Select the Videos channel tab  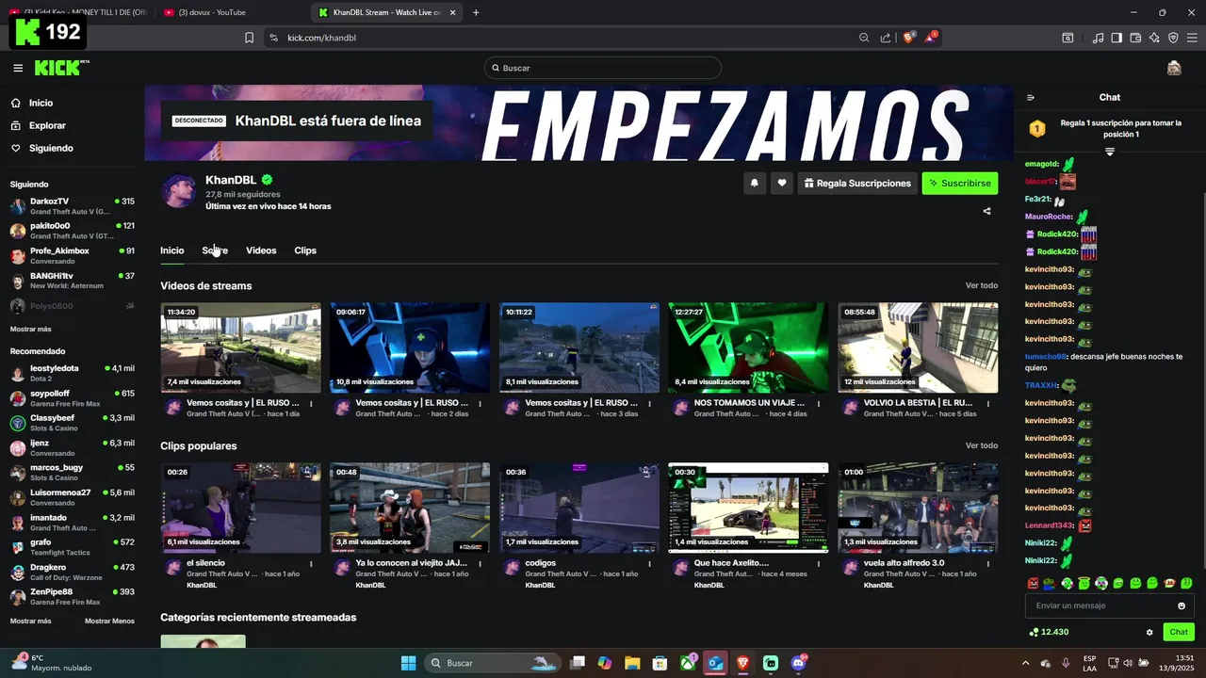261,250
